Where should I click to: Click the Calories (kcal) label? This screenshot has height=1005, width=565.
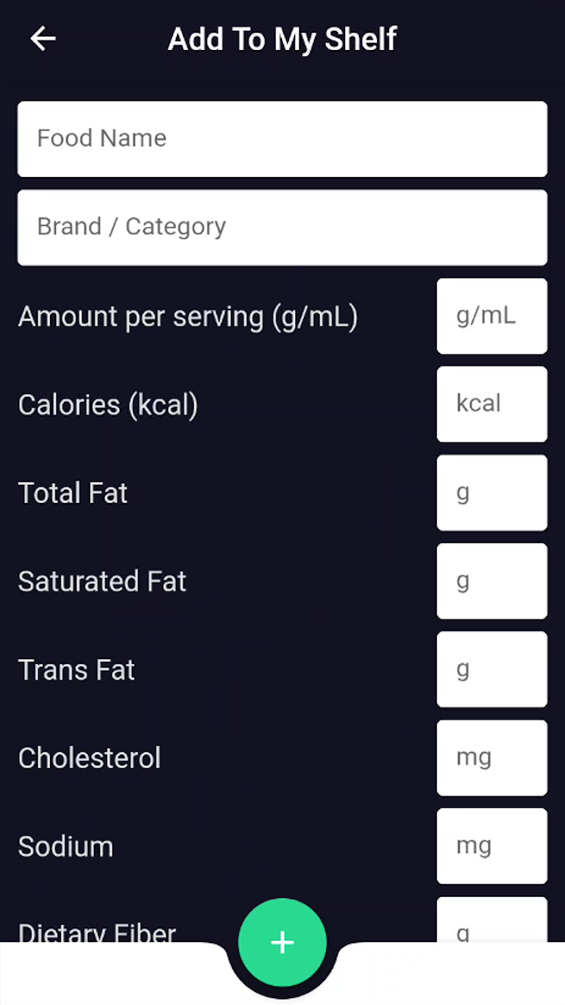(x=108, y=405)
